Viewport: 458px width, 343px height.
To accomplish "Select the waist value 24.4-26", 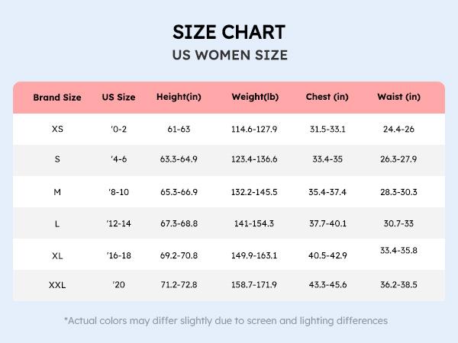I will pyautogui.click(x=398, y=129).
